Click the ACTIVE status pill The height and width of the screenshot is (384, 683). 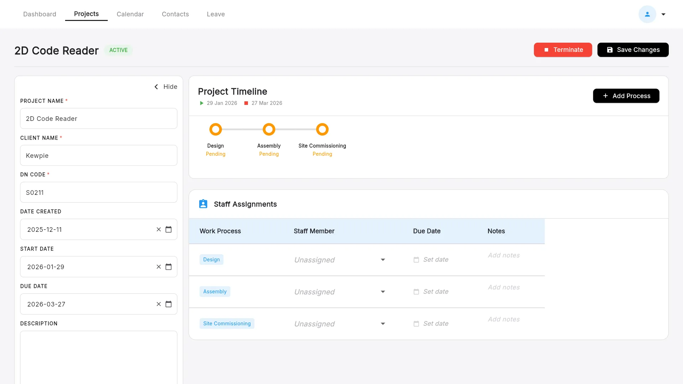click(118, 50)
